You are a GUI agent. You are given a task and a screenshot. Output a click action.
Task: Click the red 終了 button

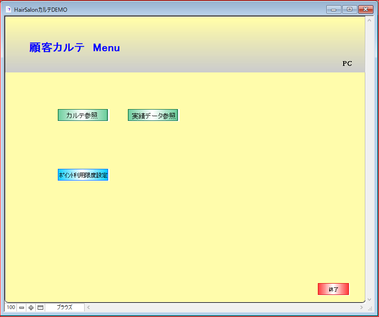333,289
